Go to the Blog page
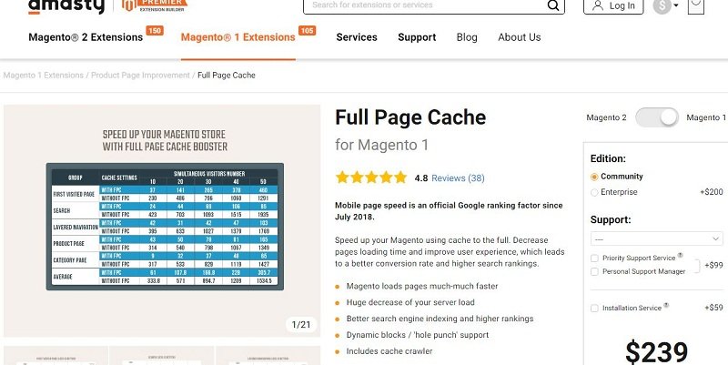Screen dimensions: 728x365 tap(467, 37)
